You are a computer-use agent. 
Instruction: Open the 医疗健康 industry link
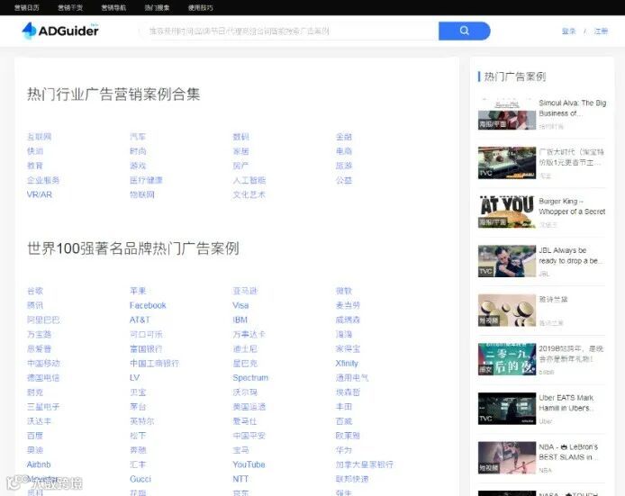146,180
